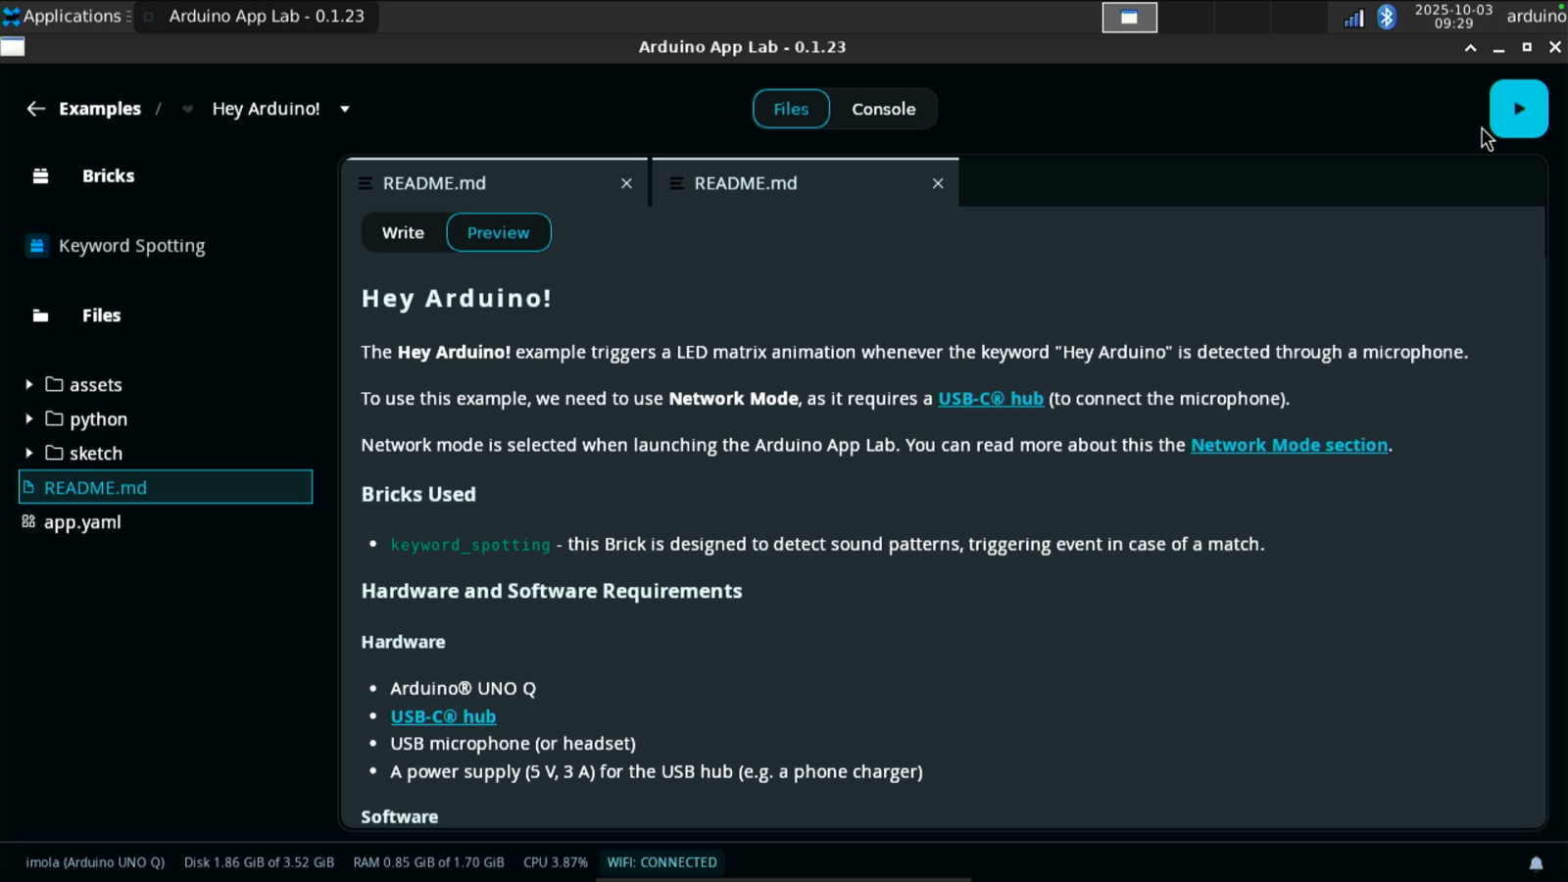Click the Examples breadcrumb

click(100, 109)
